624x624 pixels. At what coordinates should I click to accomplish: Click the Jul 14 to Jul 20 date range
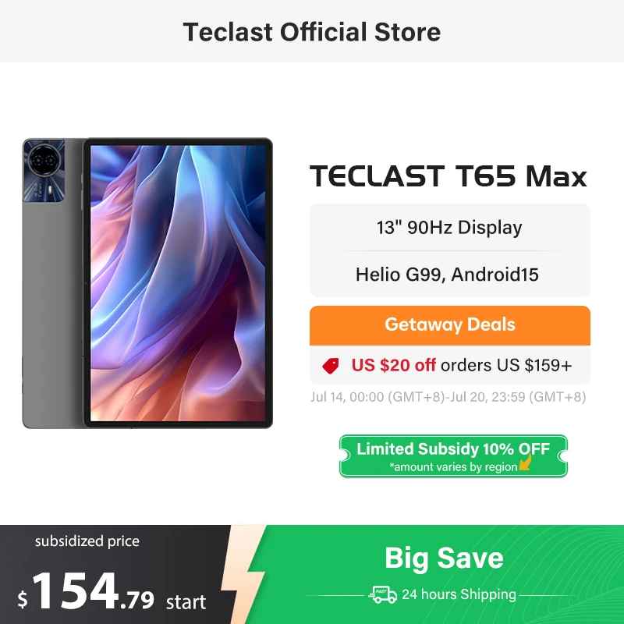(x=448, y=397)
